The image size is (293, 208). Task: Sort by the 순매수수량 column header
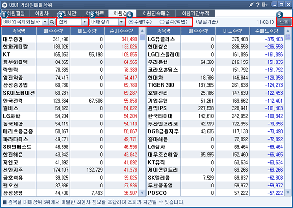pyautogui.click(x=122, y=31)
